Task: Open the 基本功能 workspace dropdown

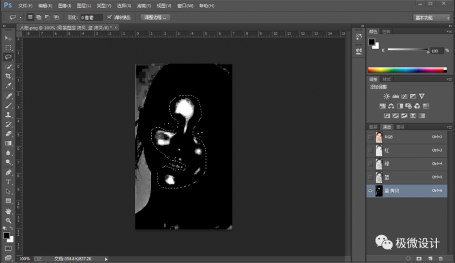Action: click(x=432, y=17)
